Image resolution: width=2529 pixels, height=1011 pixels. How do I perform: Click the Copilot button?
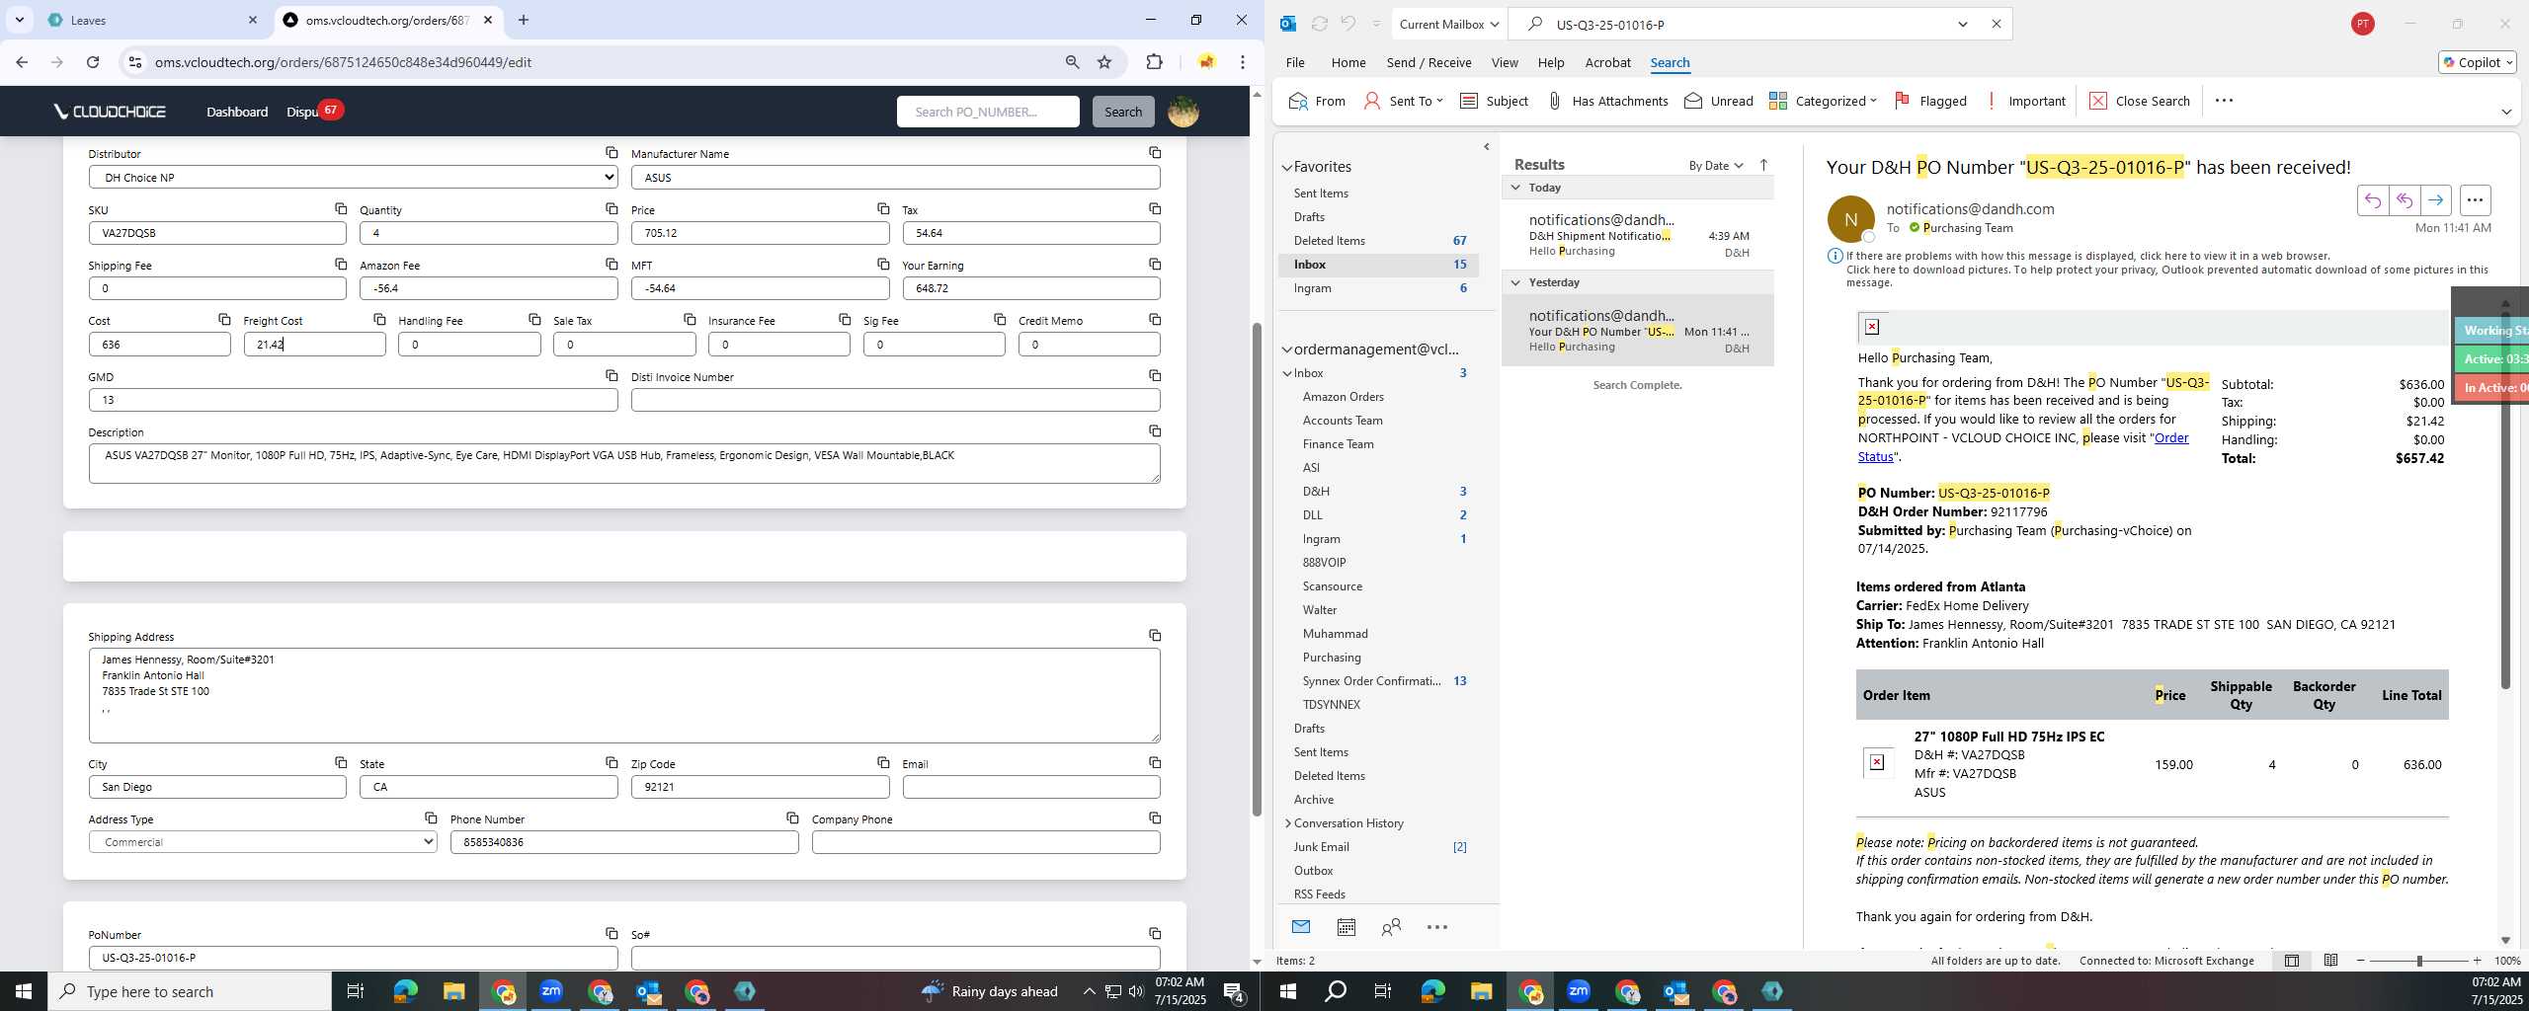[2477, 62]
